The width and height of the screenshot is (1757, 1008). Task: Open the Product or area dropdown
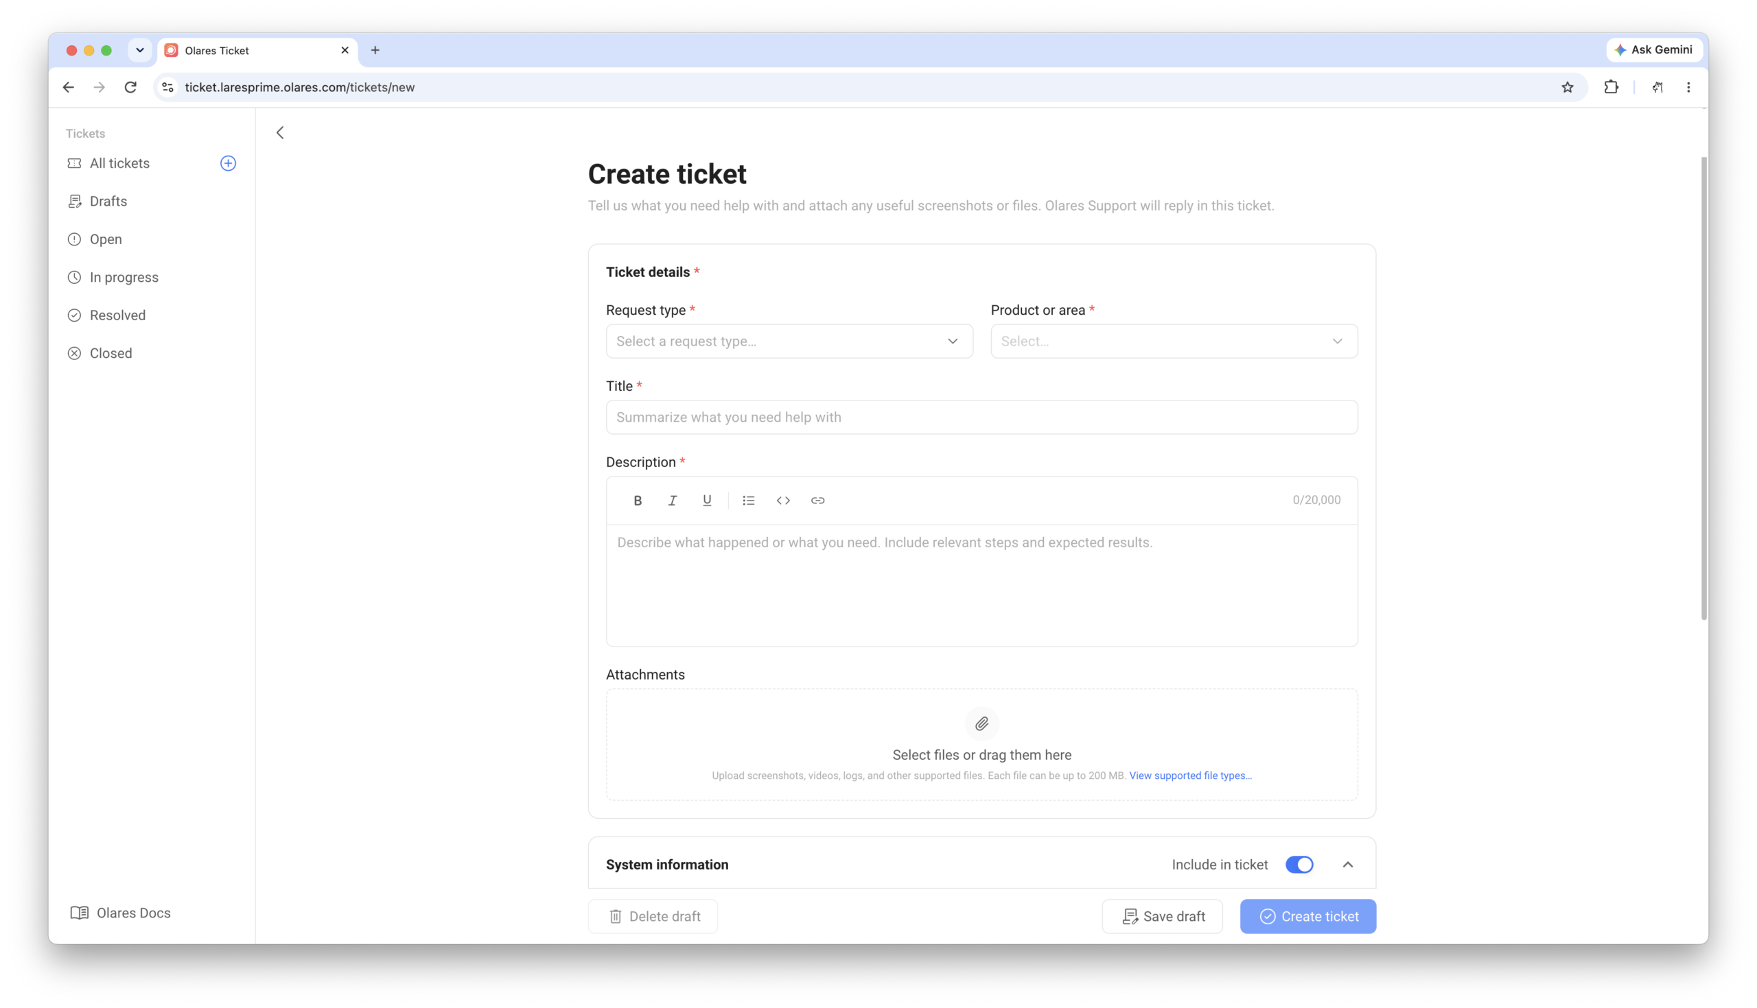[x=1174, y=341]
